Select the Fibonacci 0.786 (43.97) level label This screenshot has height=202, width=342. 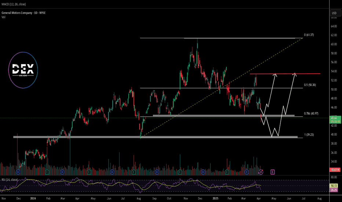click(x=311, y=113)
